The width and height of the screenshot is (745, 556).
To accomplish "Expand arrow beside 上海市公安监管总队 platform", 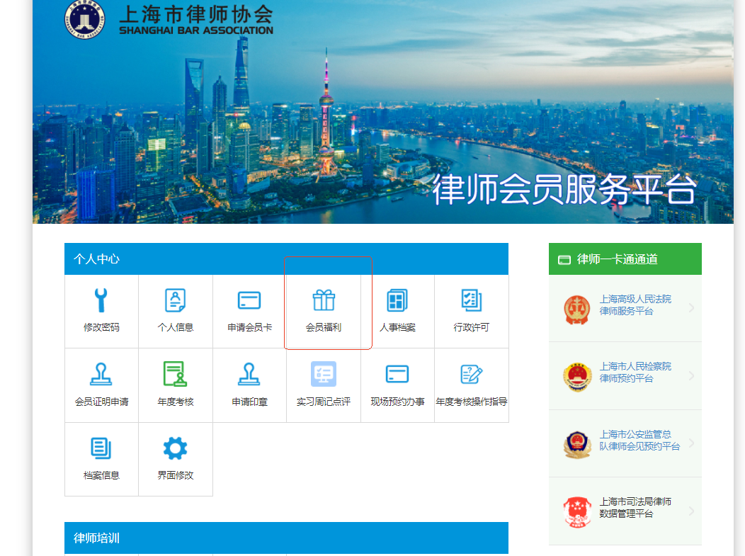I will coord(691,443).
